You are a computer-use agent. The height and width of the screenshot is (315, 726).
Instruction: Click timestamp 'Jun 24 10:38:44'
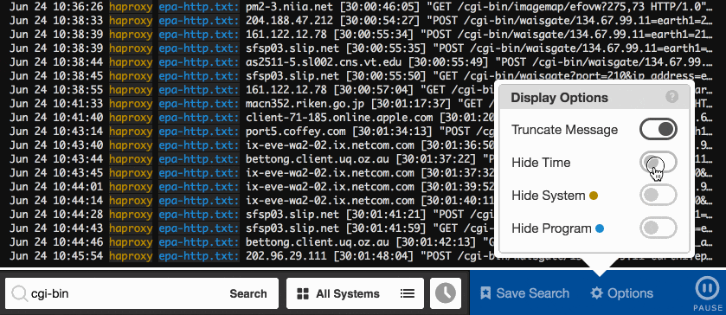click(56, 62)
